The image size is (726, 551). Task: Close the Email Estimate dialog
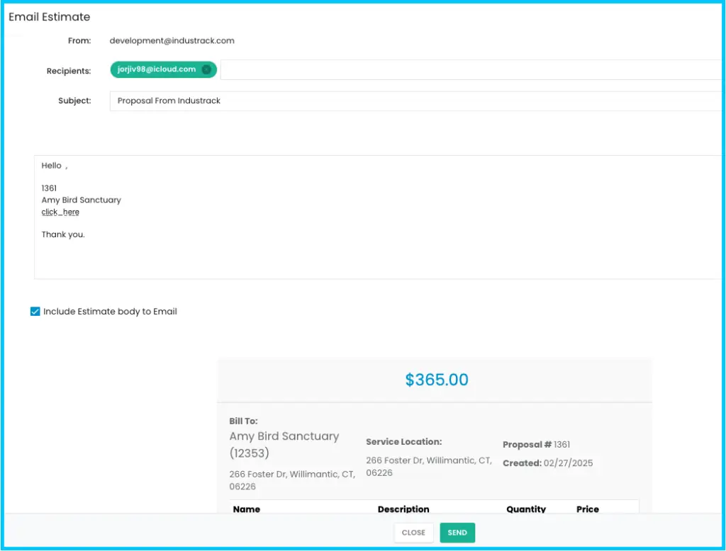[x=413, y=533]
